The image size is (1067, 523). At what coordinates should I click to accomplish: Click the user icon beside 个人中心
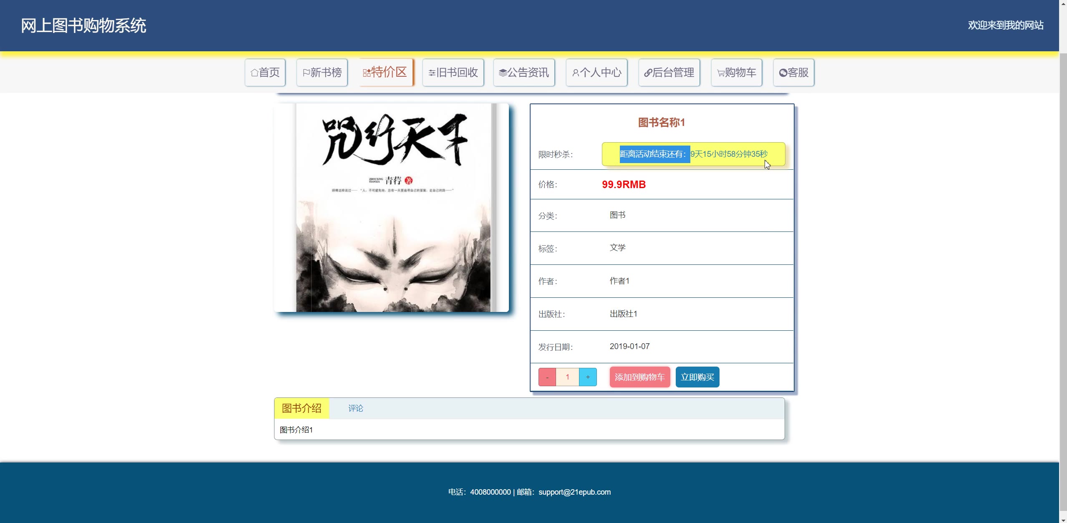[576, 73]
